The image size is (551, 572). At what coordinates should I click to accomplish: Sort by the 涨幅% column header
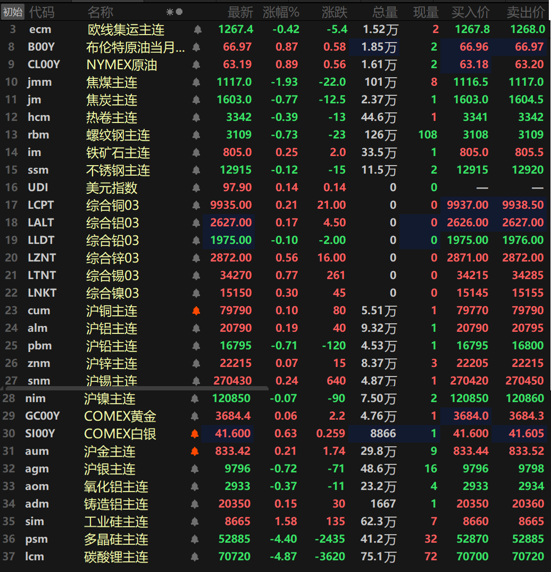coord(281,12)
